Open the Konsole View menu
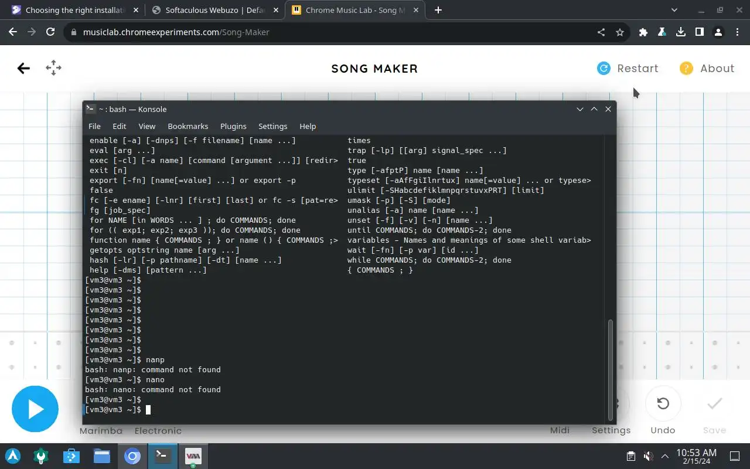The height and width of the screenshot is (469, 750). pos(147,126)
